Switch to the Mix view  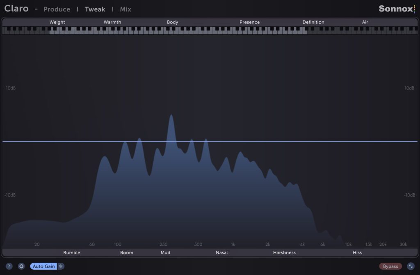[126, 9]
